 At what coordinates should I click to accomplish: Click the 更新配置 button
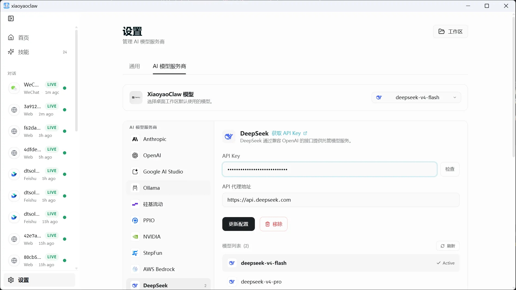238,224
